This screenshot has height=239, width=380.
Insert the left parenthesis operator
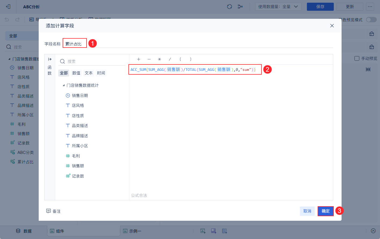point(180,59)
